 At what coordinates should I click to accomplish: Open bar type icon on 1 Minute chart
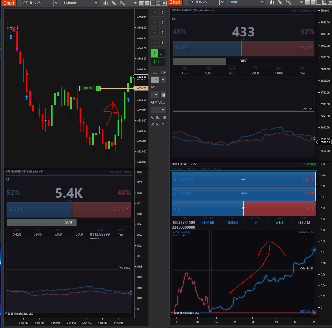[106, 3]
